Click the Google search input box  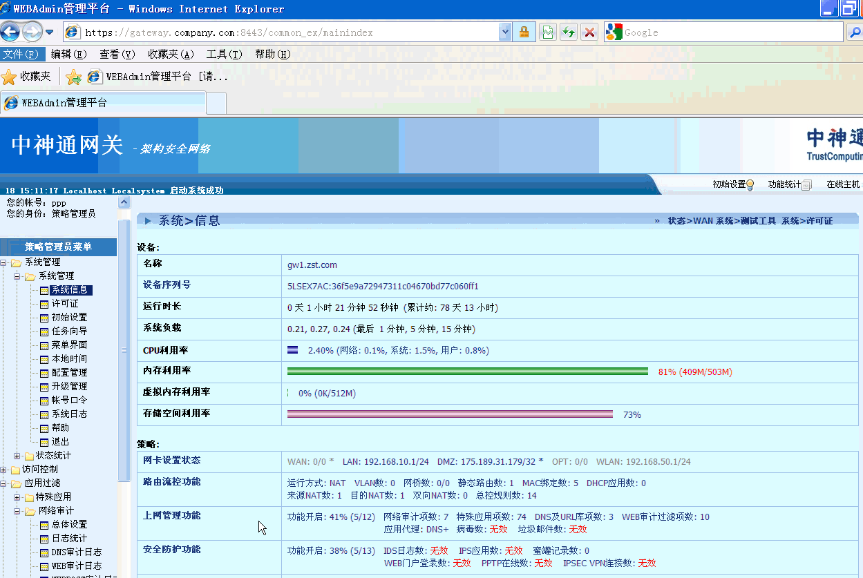pos(731,32)
